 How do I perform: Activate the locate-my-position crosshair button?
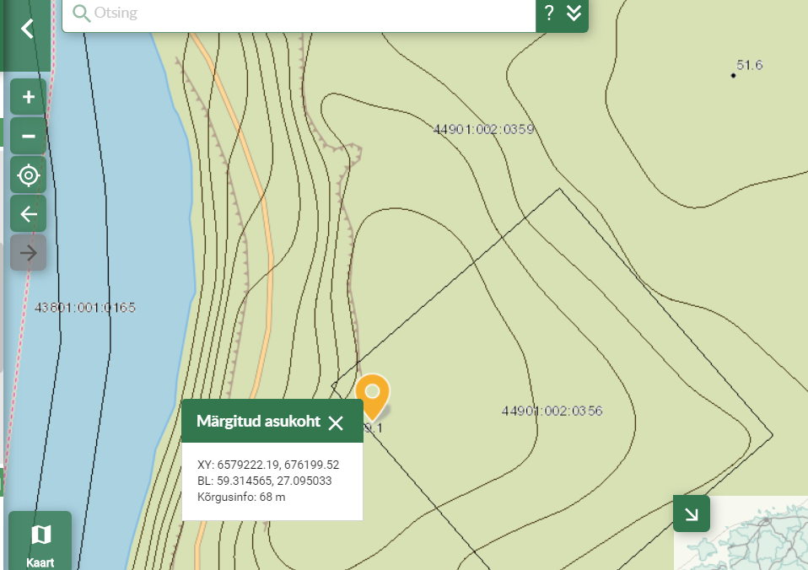29,175
